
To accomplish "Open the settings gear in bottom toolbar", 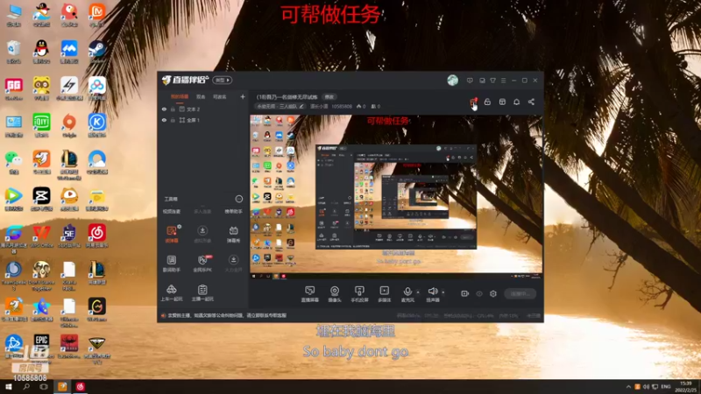I will coord(493,293).
